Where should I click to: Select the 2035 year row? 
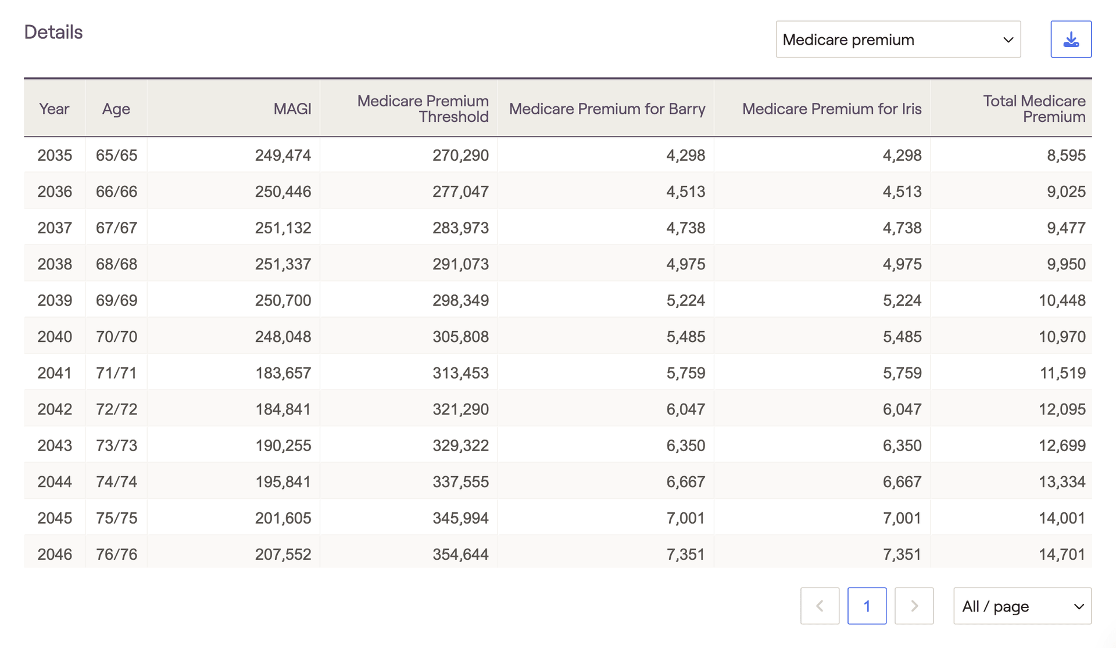pyautogui.click(x=55, y=155)
